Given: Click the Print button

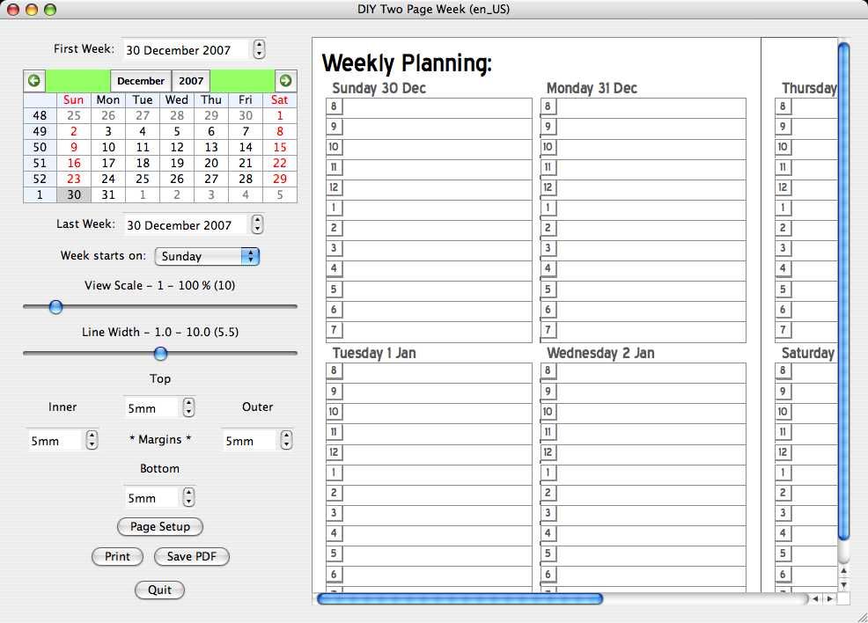Looking at the screenshot, I should click(x=117, y=557).
